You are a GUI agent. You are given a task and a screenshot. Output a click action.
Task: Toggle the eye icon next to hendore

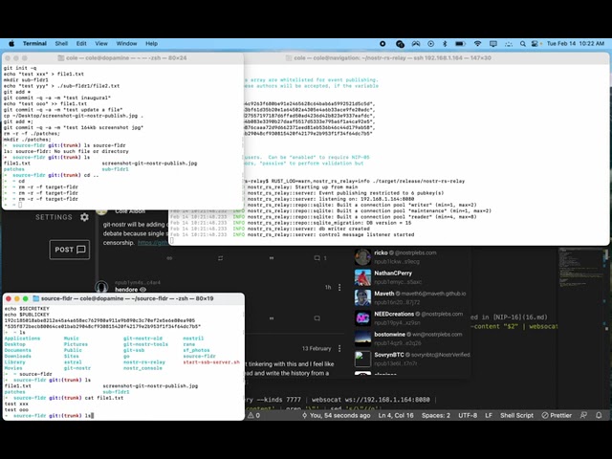142,290
